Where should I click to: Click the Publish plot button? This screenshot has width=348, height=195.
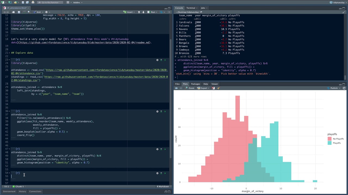[333, 88]
